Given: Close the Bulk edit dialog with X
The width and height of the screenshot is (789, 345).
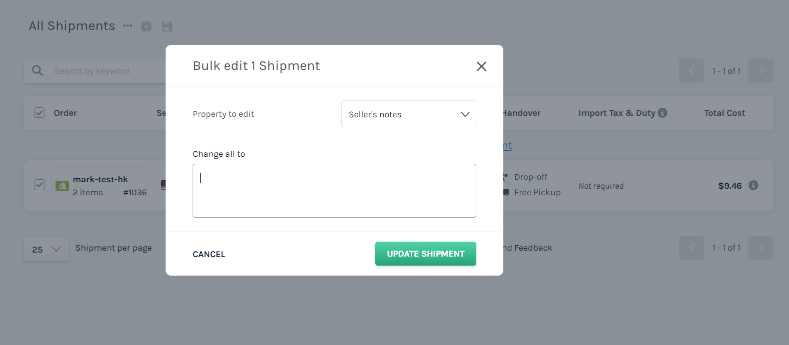Looking at the screenshot, I should point(481,66).
